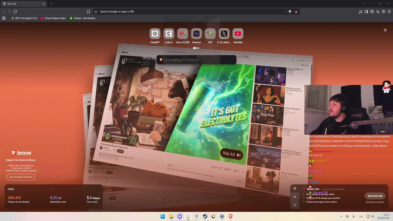Click Start free trial for Brave VPN
Viewport: 393px width, 221px height.
click(375, 196)
